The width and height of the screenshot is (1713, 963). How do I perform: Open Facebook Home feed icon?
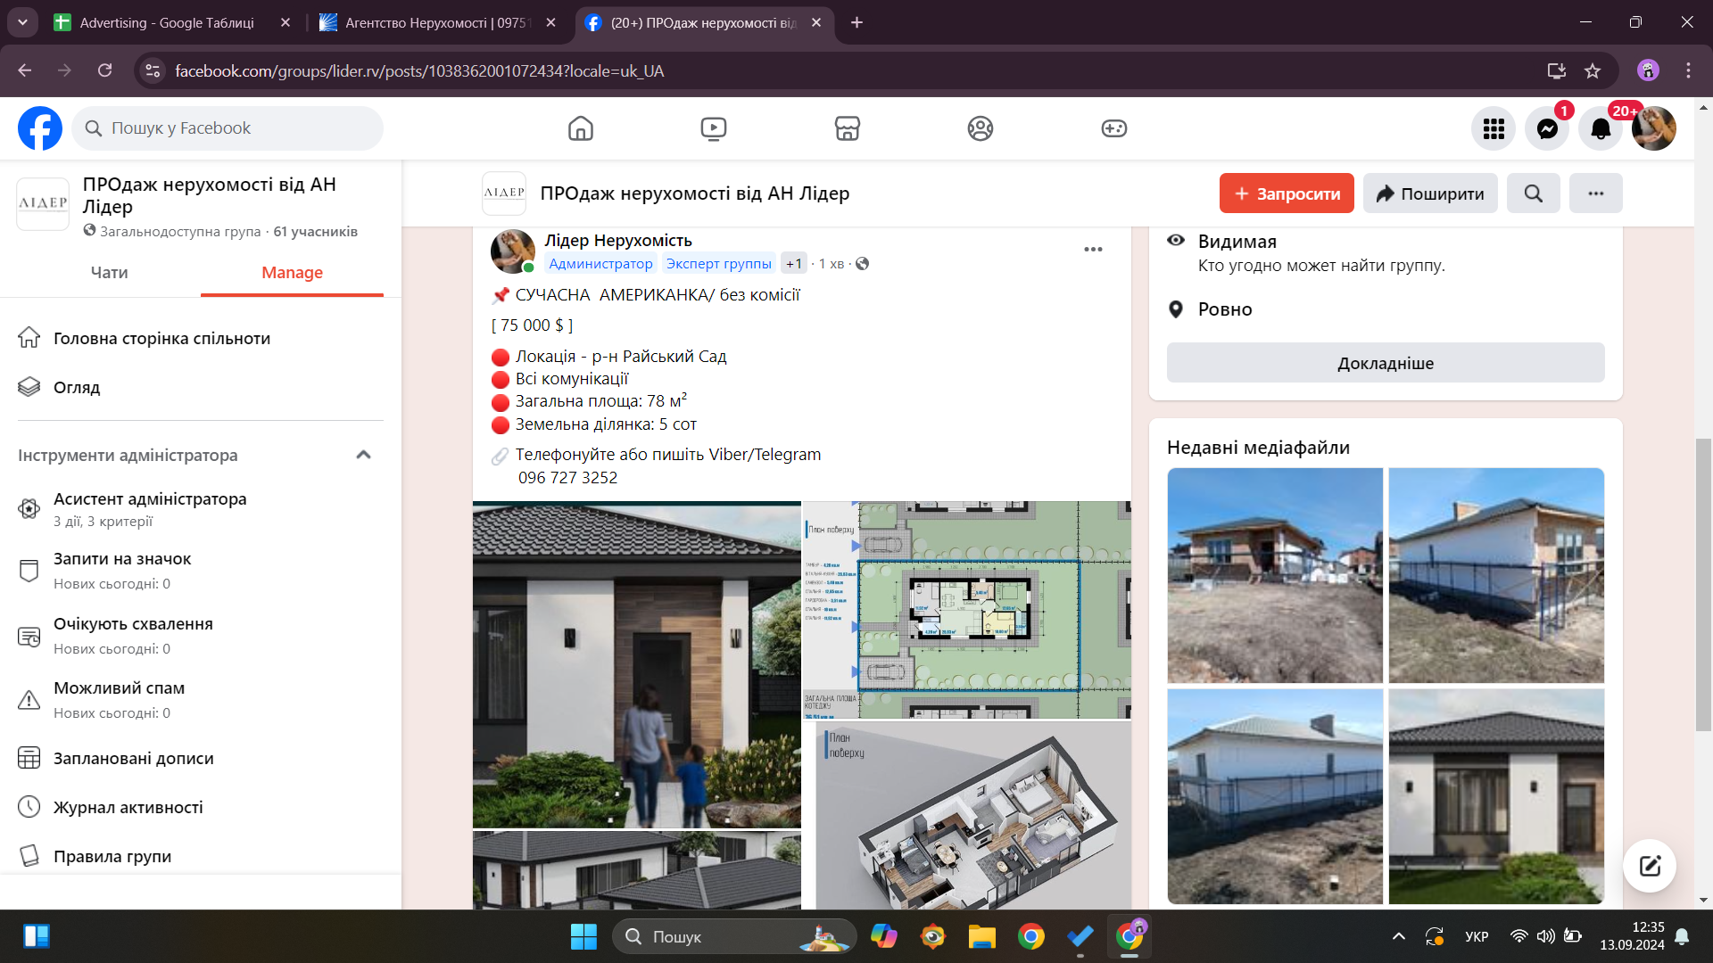(580, 128)
